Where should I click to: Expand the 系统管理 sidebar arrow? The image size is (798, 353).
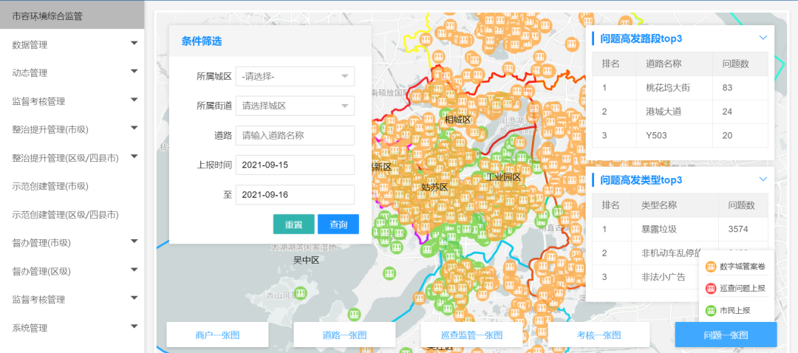click(134, 326)
